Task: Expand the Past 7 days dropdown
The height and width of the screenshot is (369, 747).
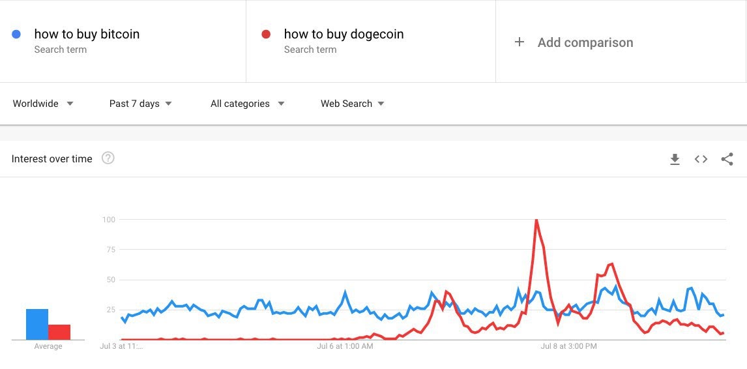Action: tap(140, 104)
